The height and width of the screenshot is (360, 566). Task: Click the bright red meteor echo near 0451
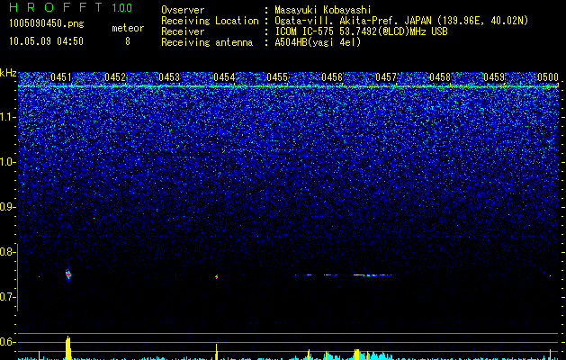point(68,274)
